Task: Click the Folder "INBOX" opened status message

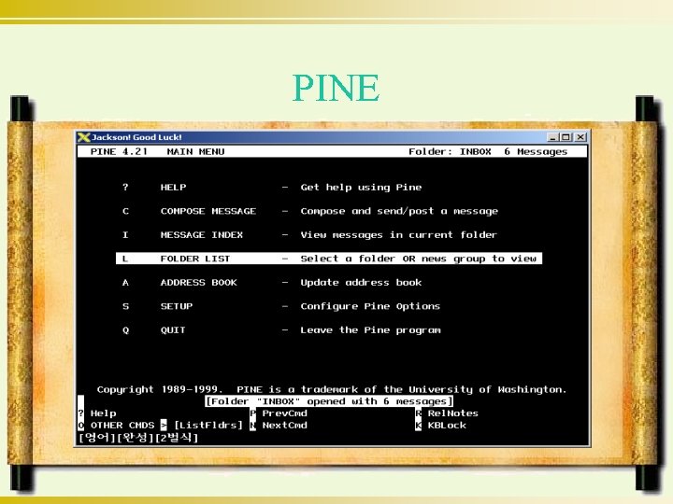Action: point(329,401)
